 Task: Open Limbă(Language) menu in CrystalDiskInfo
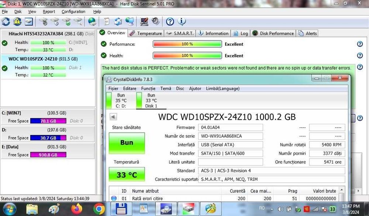tap(223, 88)
